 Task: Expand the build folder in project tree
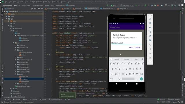[9, 21]
